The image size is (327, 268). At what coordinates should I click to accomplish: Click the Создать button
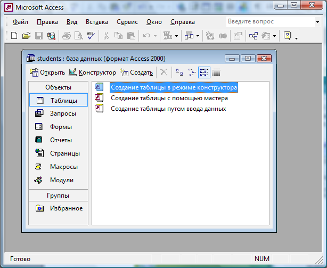[x=136, y=72]
